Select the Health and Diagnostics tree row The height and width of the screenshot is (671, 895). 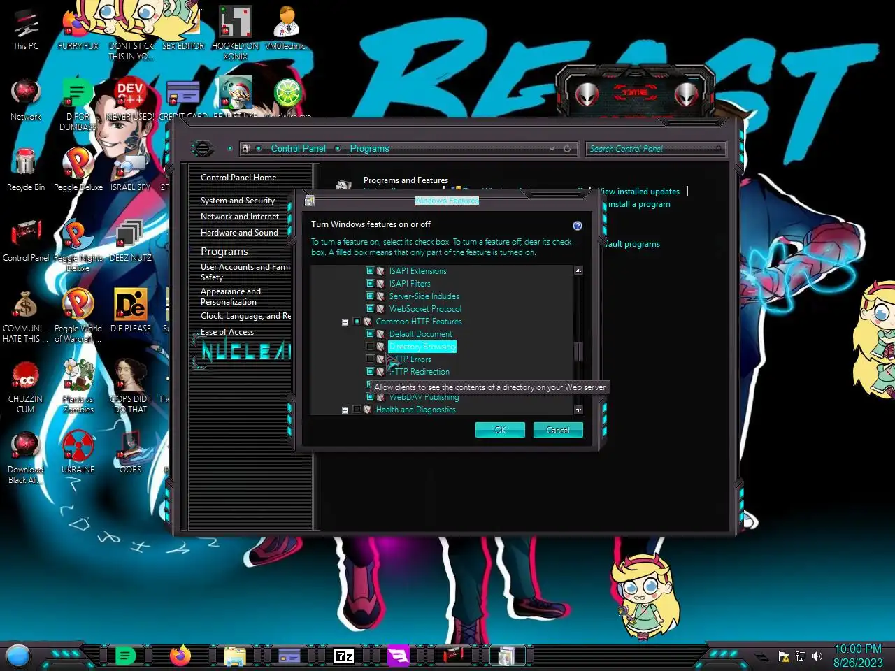pos(415,410)
